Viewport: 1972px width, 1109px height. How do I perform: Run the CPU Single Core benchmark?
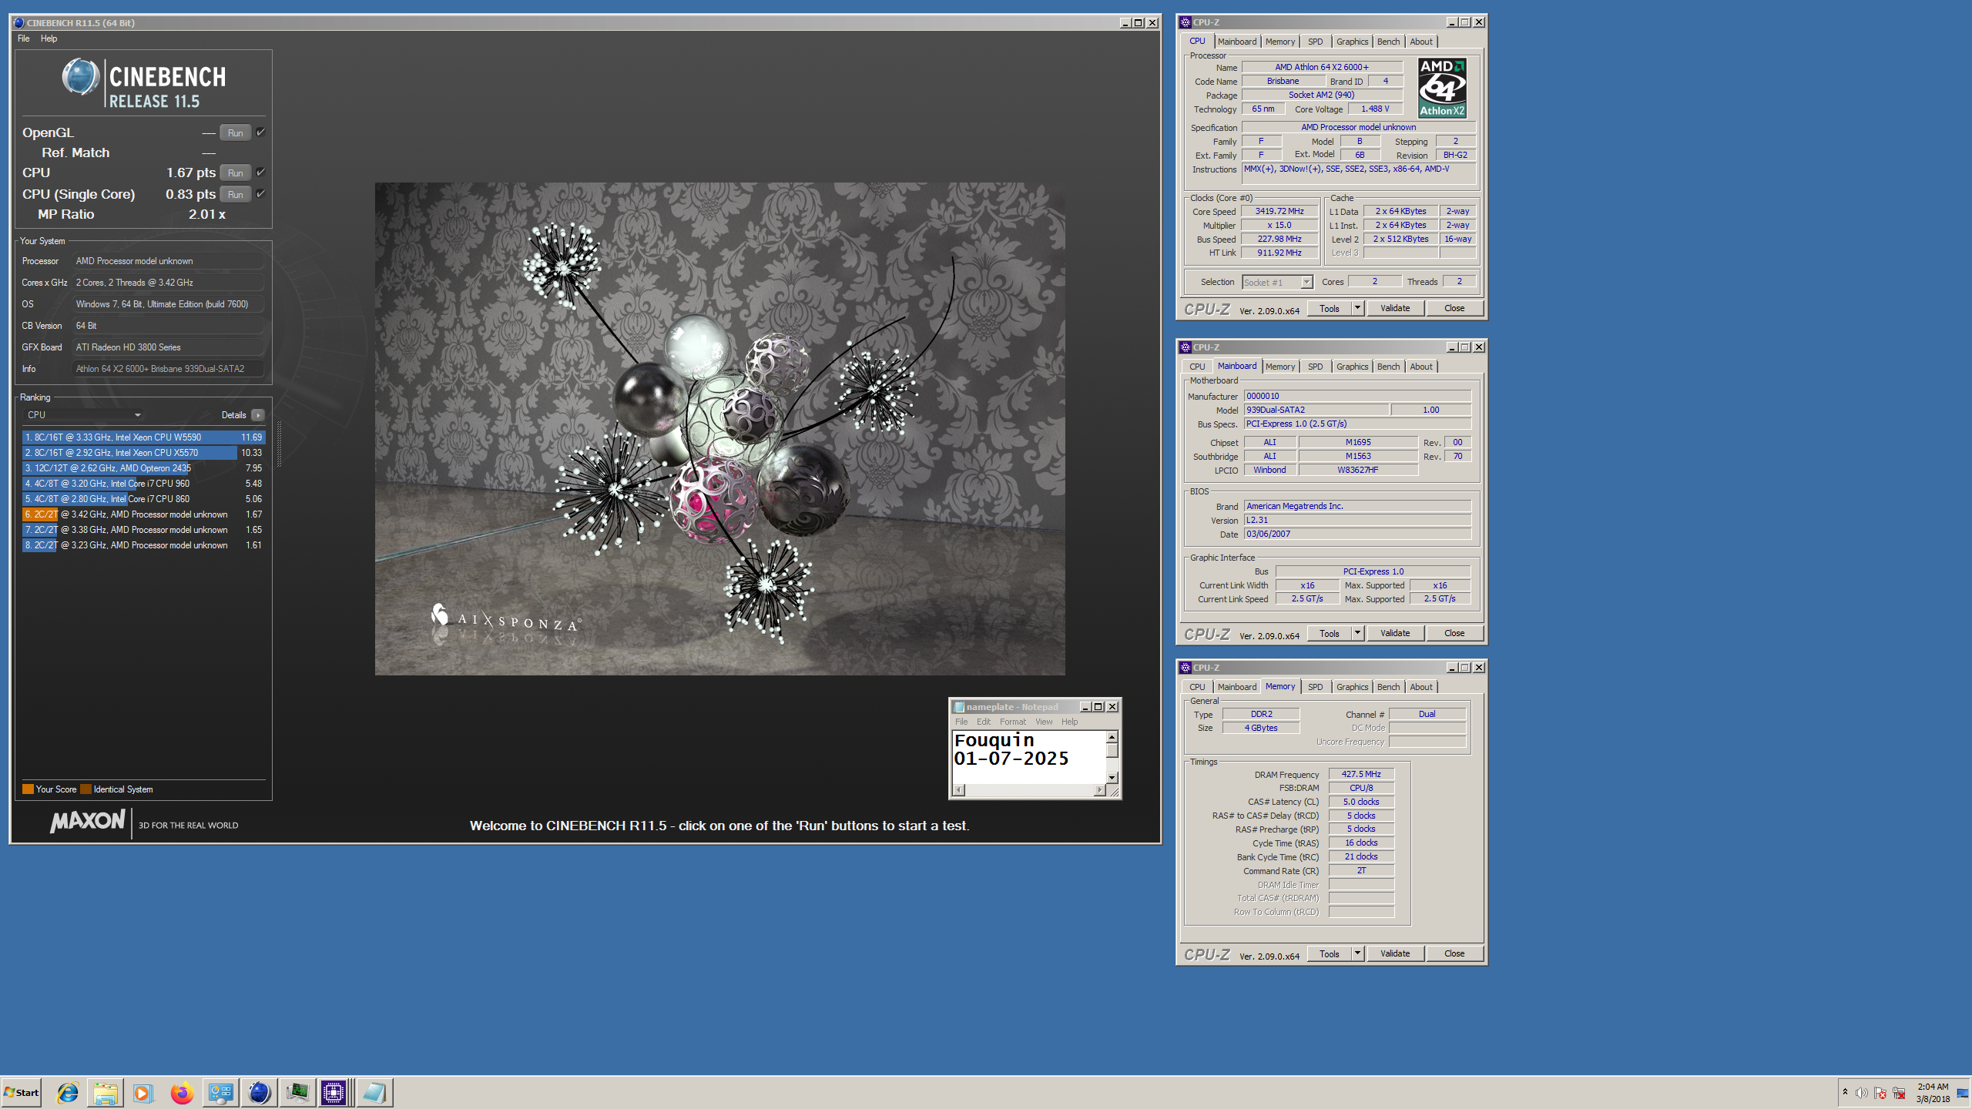(x=235, y=194)
